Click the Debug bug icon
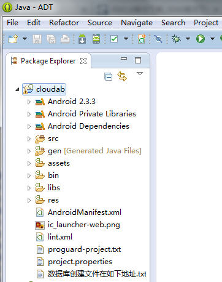 pyautogui.click(x=176, y=39)
